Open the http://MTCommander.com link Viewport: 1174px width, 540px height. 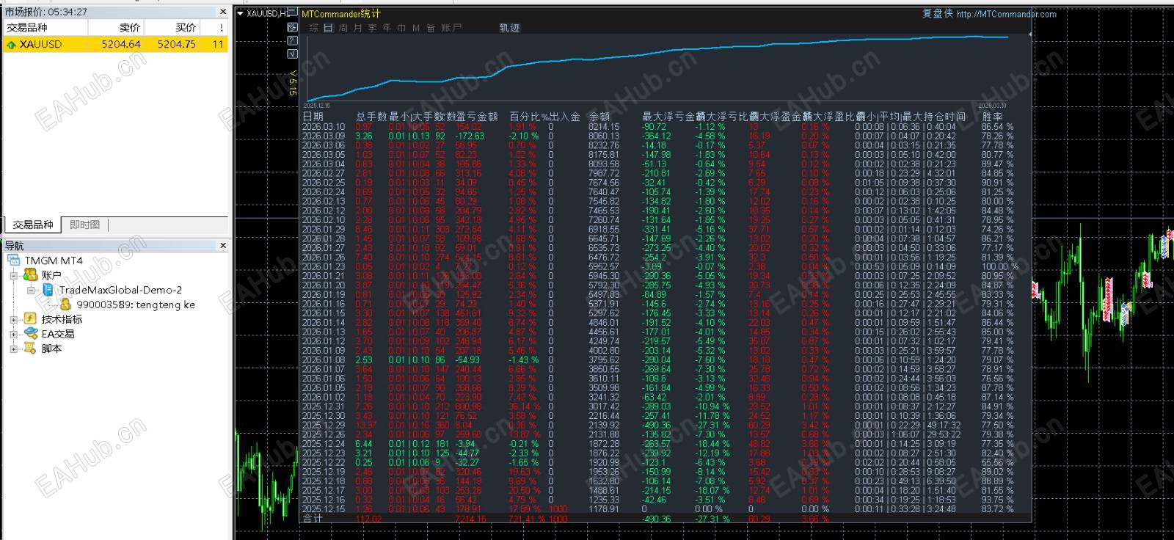coord(1007,14)
